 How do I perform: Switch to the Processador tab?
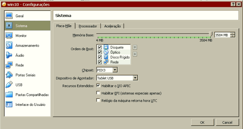point(88,26)
